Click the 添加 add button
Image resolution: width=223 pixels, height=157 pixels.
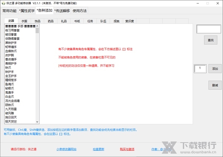[x=215, y=69]
